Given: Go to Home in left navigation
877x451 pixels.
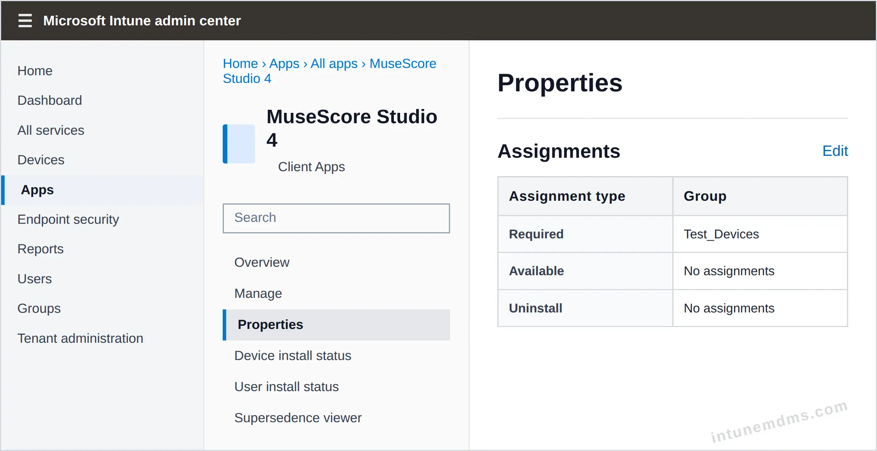Looking at the screenshot, I should click(35, 71).
